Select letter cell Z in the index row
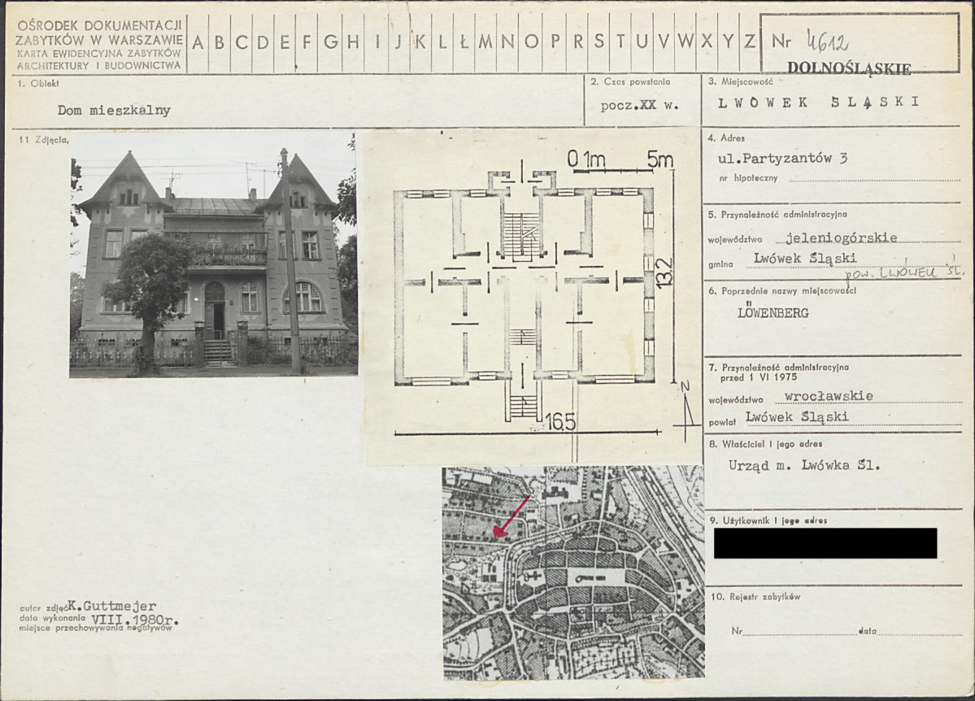The width and height of the screenshot is (975, 701). click(749, 41)
